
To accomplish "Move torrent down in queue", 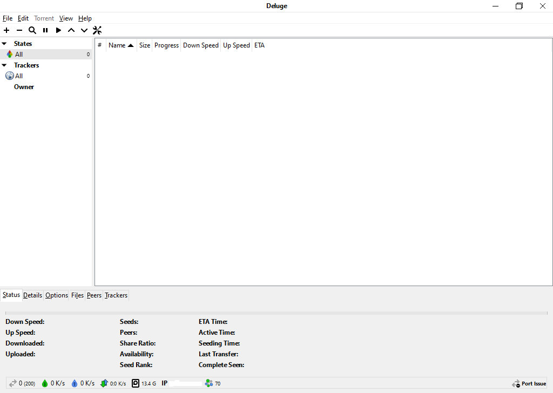I will (84, 30).
